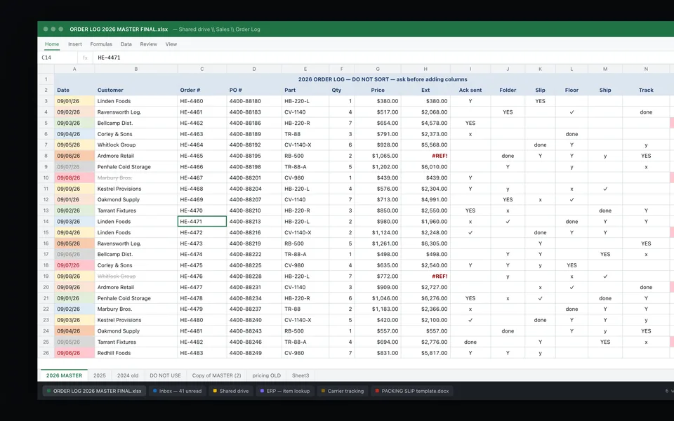Click the Track header cell
The image size is (674, 421).
646,91
